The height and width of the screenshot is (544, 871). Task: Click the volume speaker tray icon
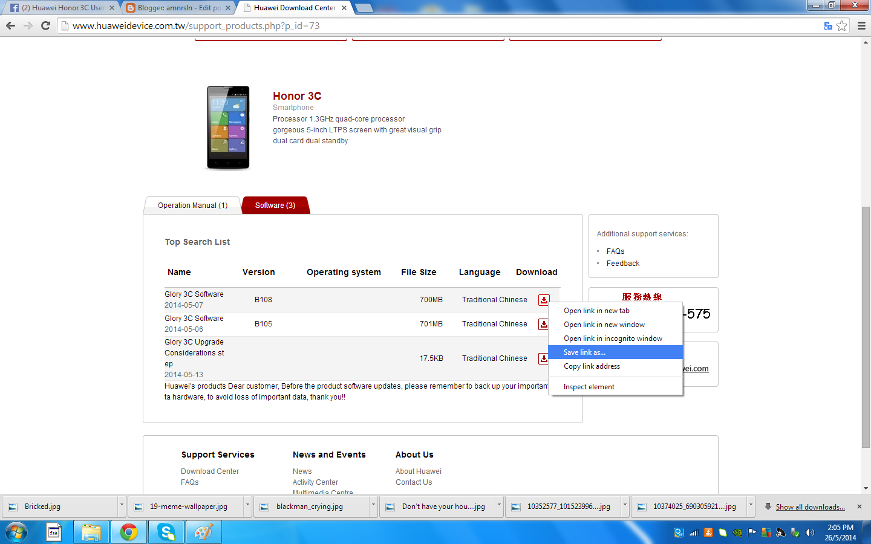[809, 533]
